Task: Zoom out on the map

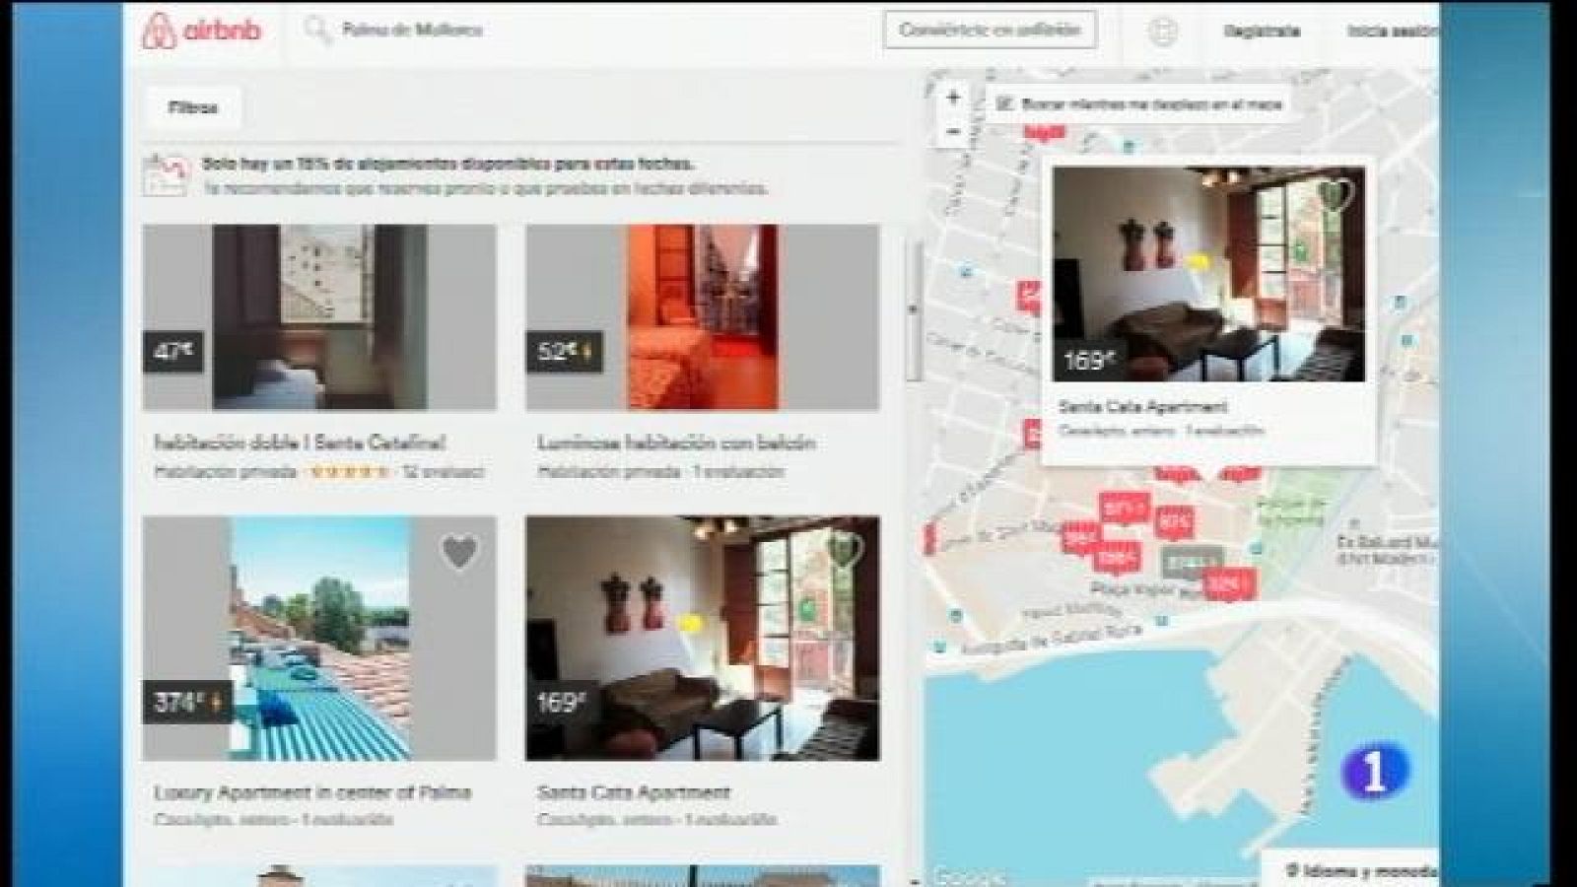Action: [953, 131]
